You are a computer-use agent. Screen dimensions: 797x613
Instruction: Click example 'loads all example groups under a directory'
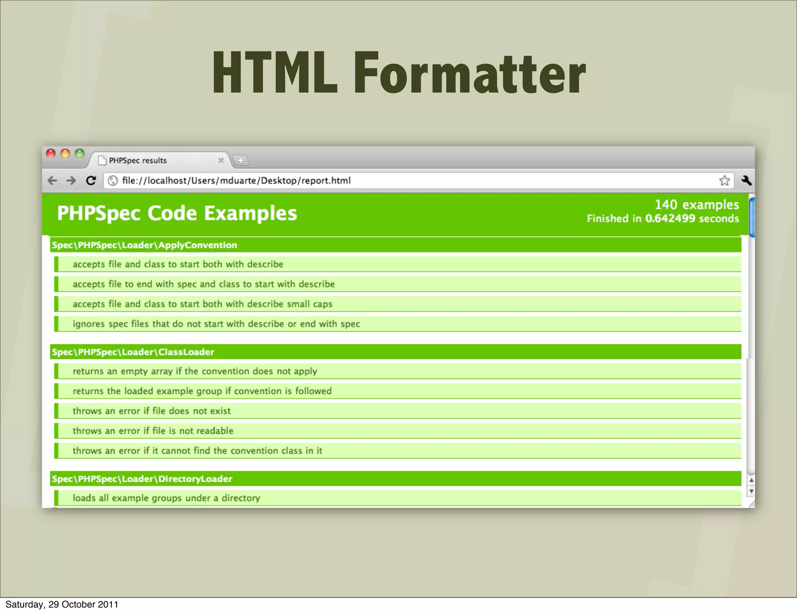(x=166, y=498)
